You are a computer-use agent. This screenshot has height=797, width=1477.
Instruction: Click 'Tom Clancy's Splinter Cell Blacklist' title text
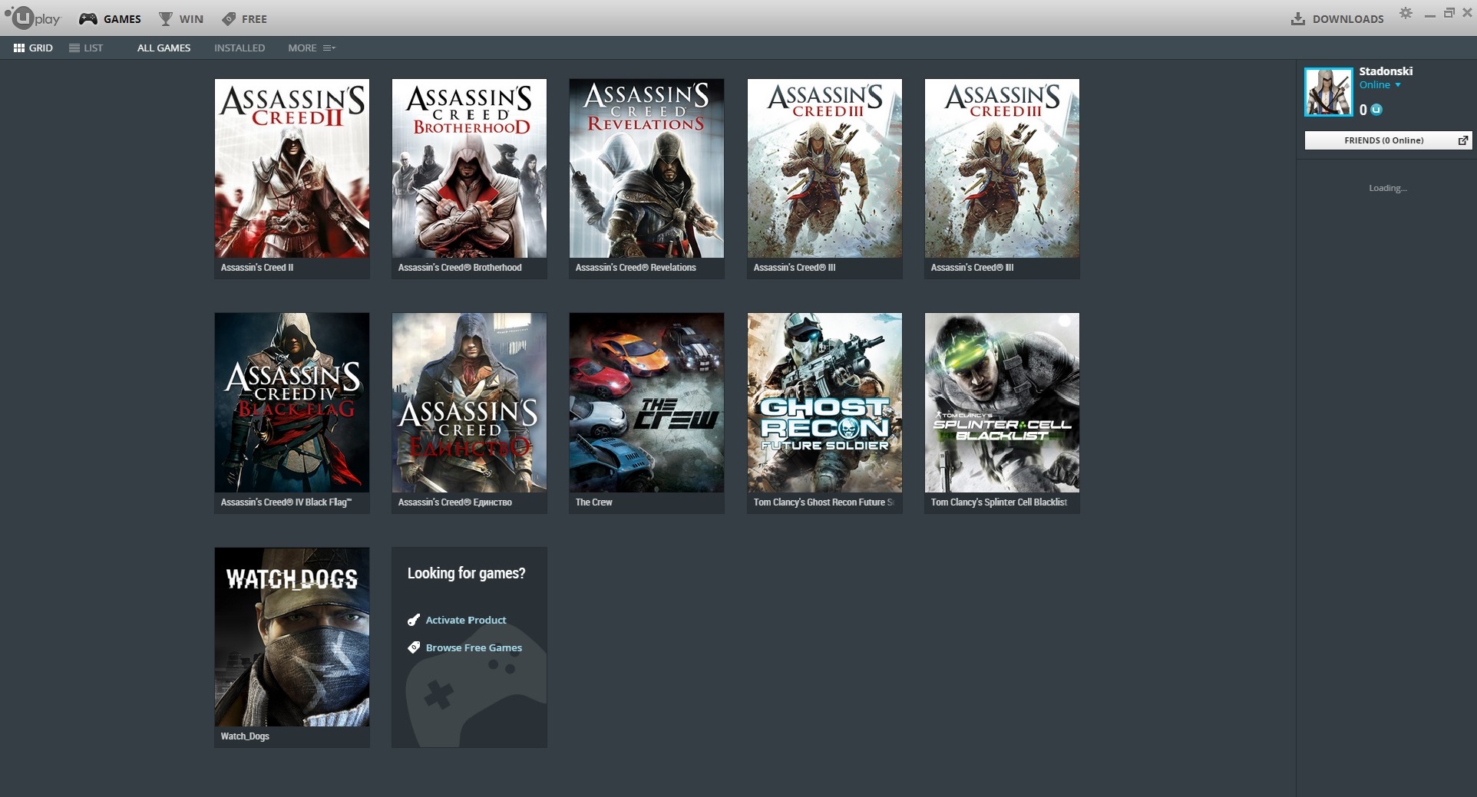(999, 502)
